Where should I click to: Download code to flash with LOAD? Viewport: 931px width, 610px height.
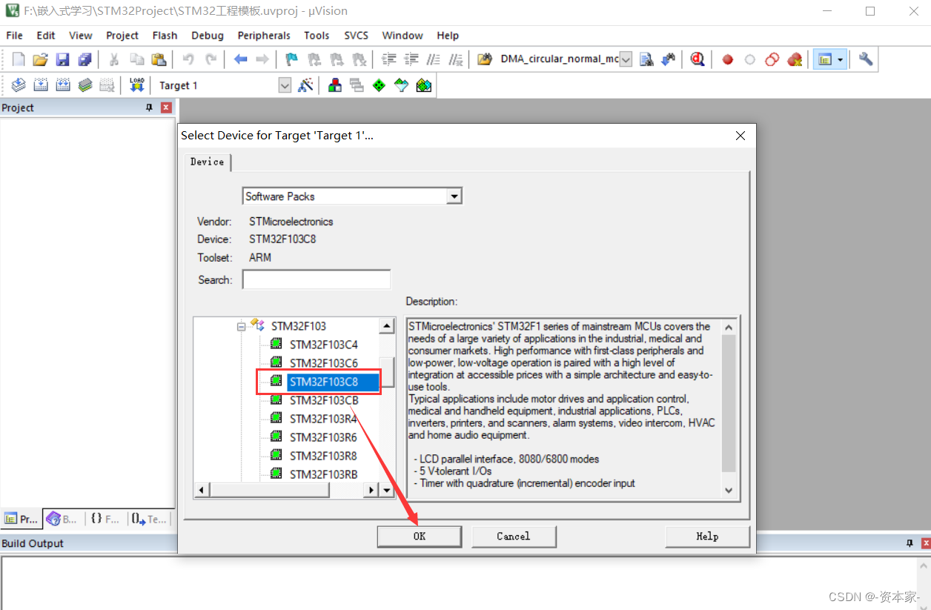pyautogui.click(x=137, y=85)
